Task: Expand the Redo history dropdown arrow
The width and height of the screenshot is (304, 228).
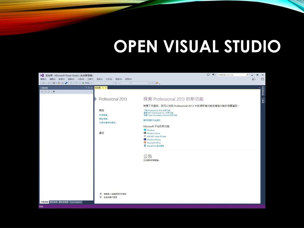Action: [x=79, y=83]
